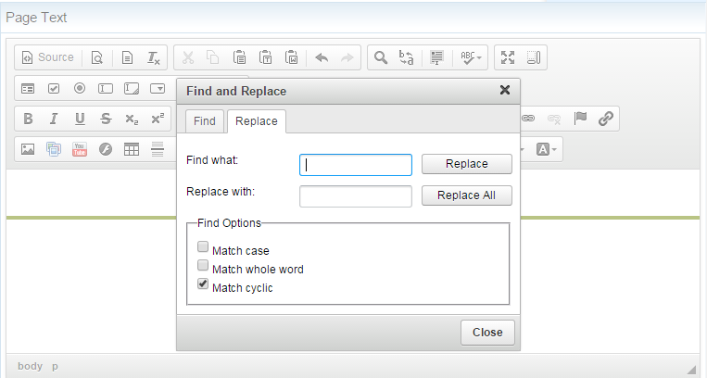Click the Remove Format icon
The width and height of the screenshot is (707, 378).
(154, 57)
